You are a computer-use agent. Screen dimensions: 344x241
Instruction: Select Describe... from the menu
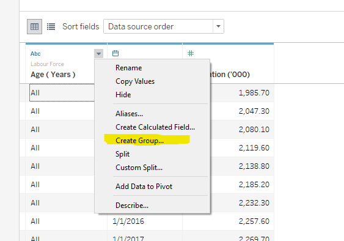click(x=132, y=206)
